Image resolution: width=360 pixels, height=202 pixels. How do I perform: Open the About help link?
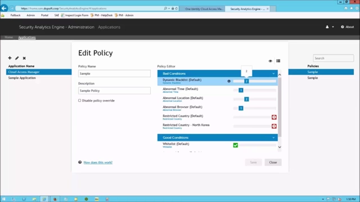point(348,27)
